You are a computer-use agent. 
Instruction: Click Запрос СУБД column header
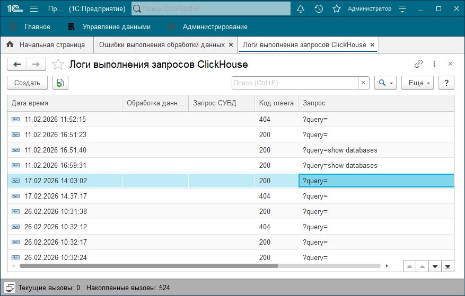(x=222, y=103)
